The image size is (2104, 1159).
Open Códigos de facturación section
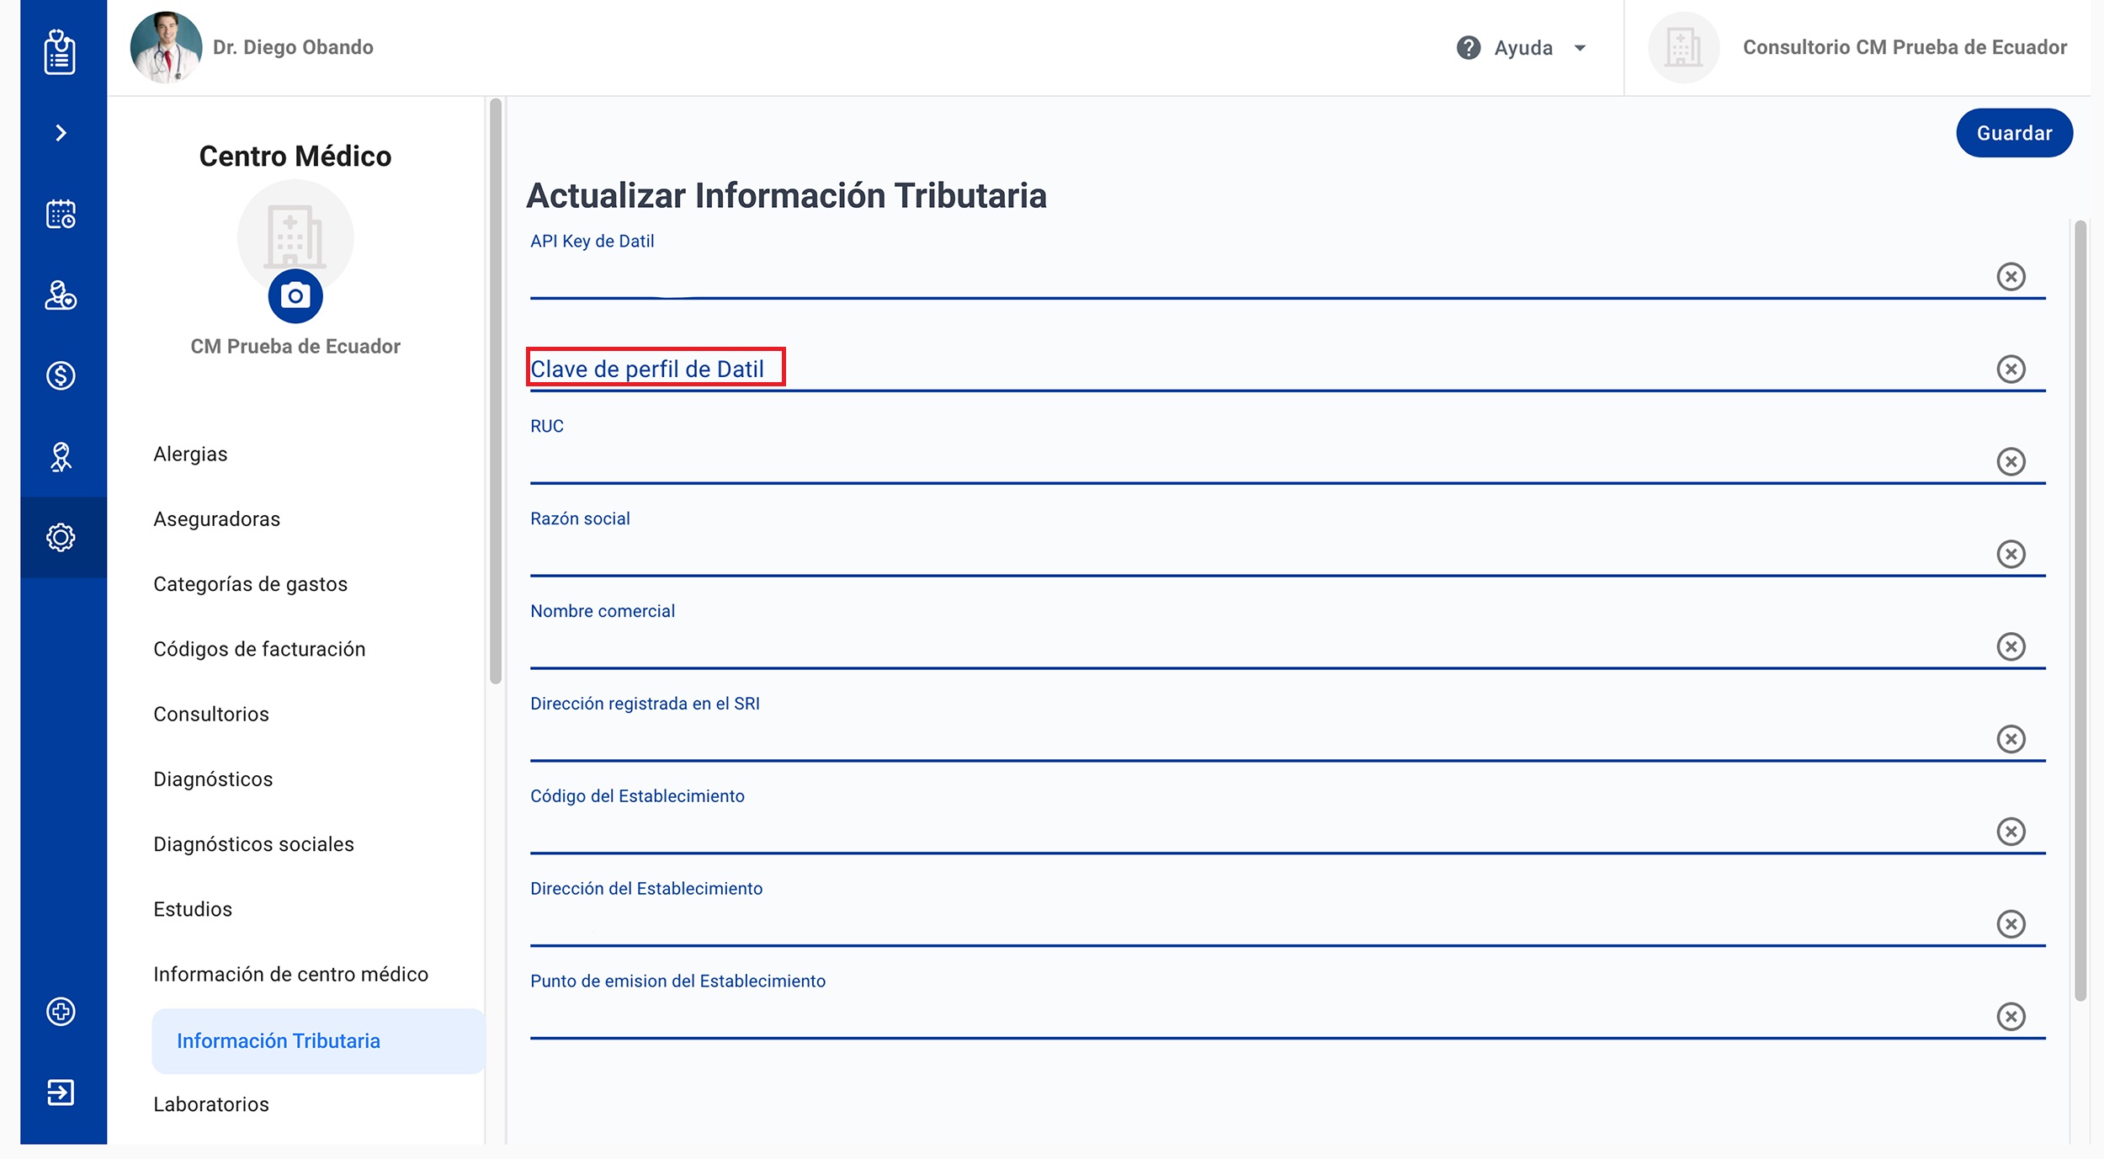coord(259,649)
